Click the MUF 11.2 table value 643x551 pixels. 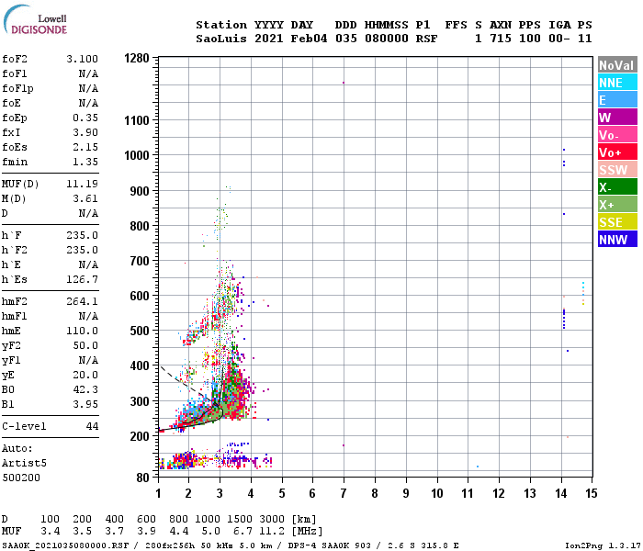pos(272,532)
